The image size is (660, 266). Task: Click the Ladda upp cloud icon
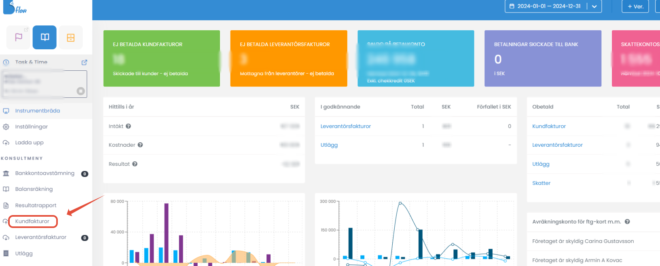(6, 143)
